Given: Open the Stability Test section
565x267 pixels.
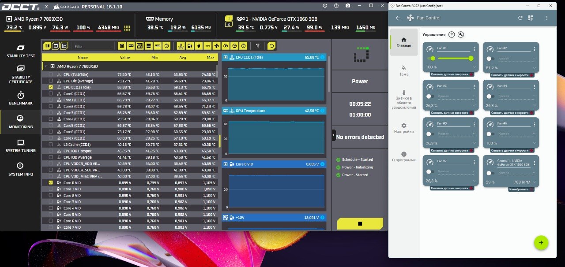Looking at the screenshot, I should (21, 51).
